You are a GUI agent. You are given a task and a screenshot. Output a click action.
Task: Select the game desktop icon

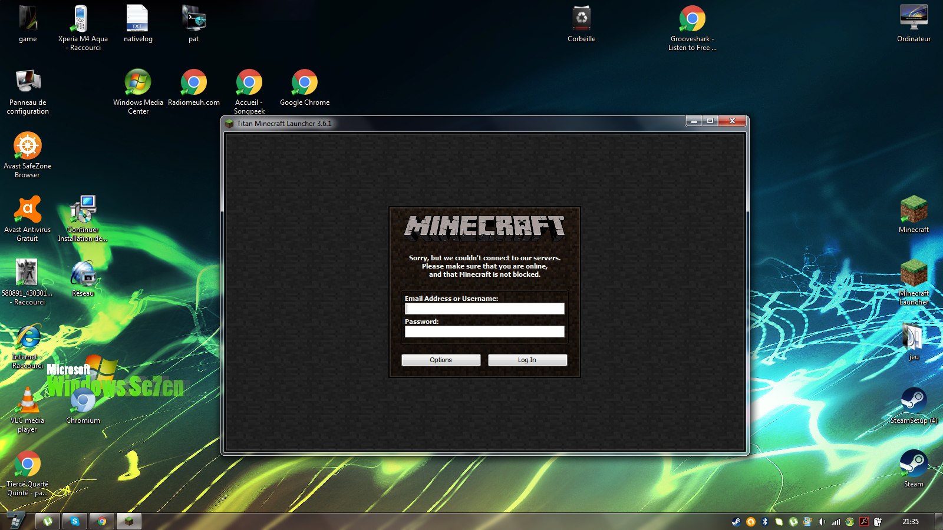(x=28, y=24)
